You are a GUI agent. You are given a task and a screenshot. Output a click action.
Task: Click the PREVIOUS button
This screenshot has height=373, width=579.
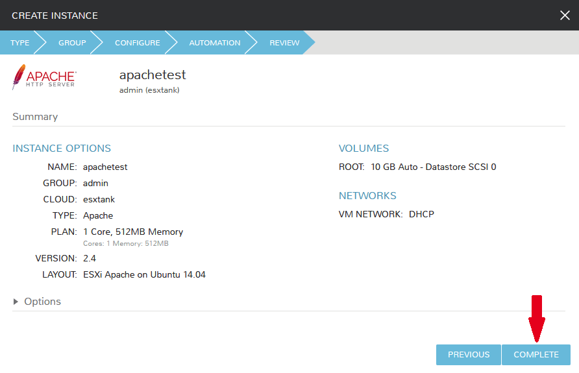pyautogui.click(x=468, y=355)
